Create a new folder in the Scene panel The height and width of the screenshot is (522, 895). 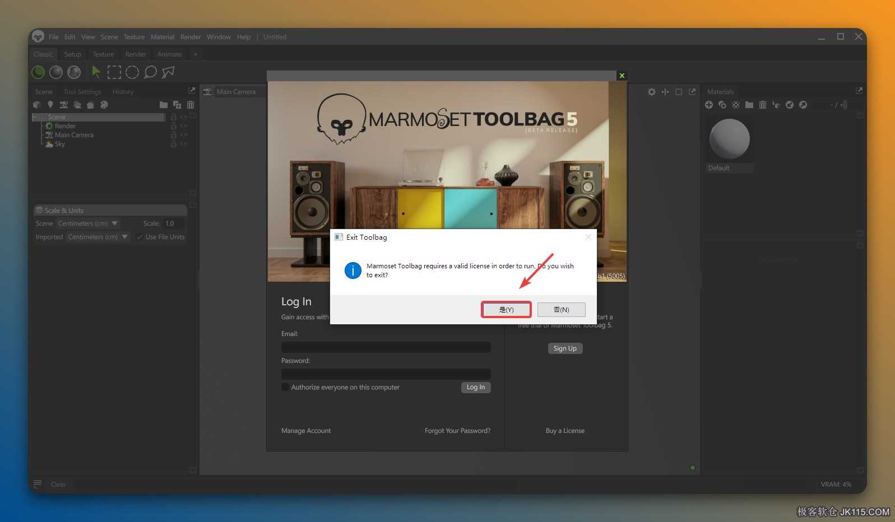[x=164, y=105]
